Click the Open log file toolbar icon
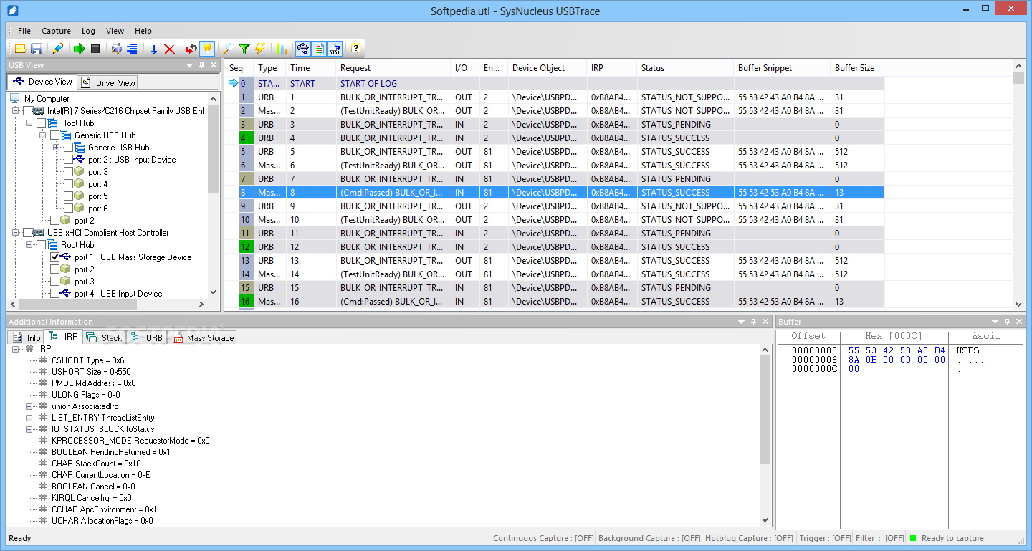Image resolution: width=1032 pixels, height=551 pixels. point(21,49)
